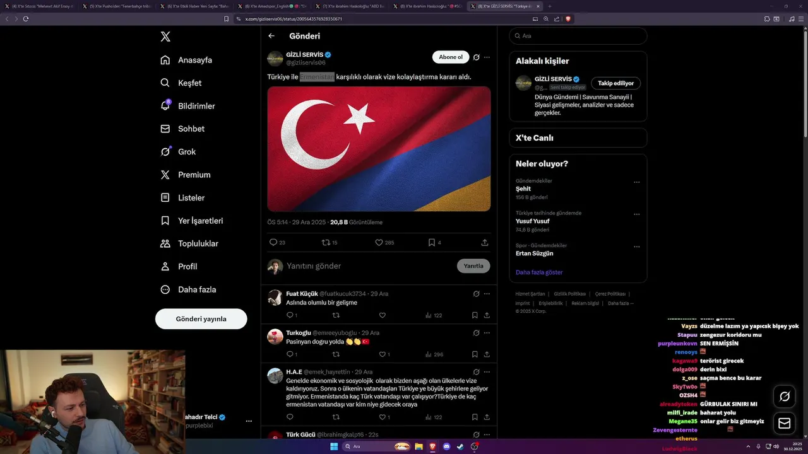Share Turkoglu's reply
Viewport: 808px width, 454px height.
[487, 354]
